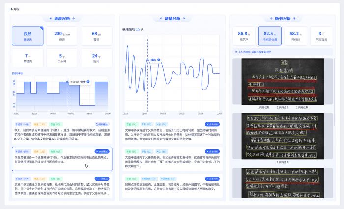Screen dimensions: 344x209
Task: Click the location pin icon in blackboard hint
Action: tap(236, 52)
